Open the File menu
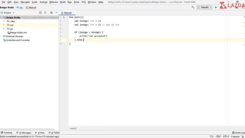Screen dimensions: 245x138 tap(3, 2)
